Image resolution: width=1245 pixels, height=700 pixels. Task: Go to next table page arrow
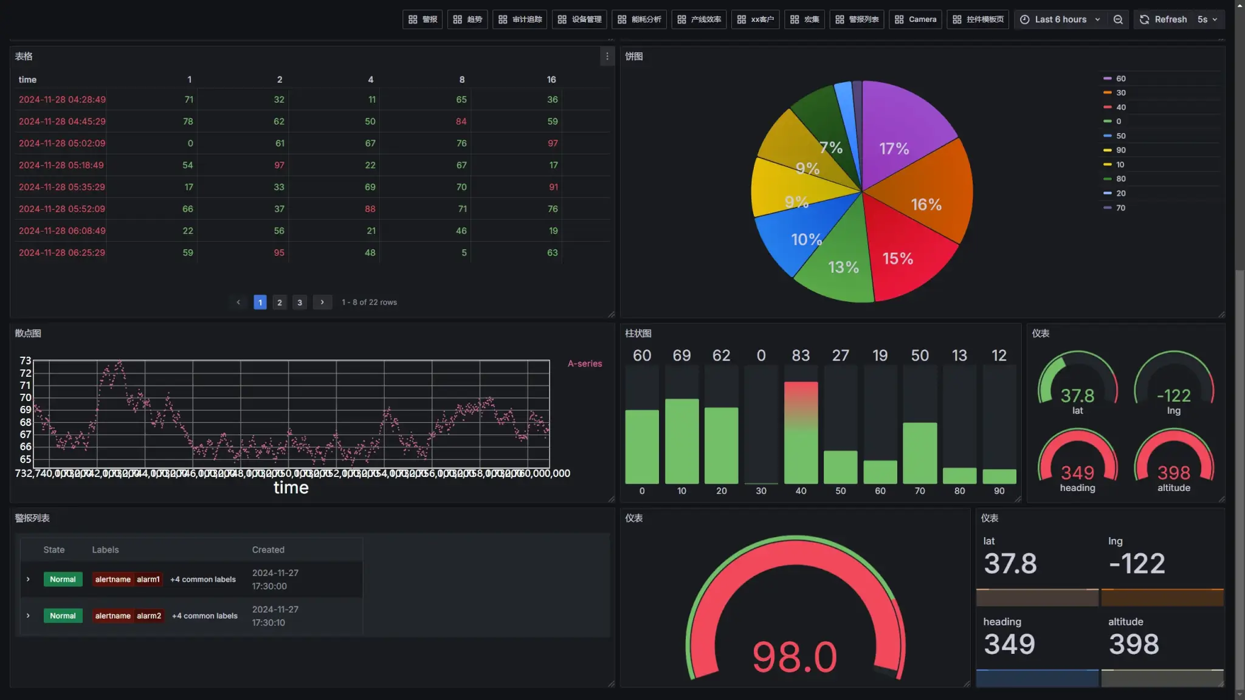[322, 302]
